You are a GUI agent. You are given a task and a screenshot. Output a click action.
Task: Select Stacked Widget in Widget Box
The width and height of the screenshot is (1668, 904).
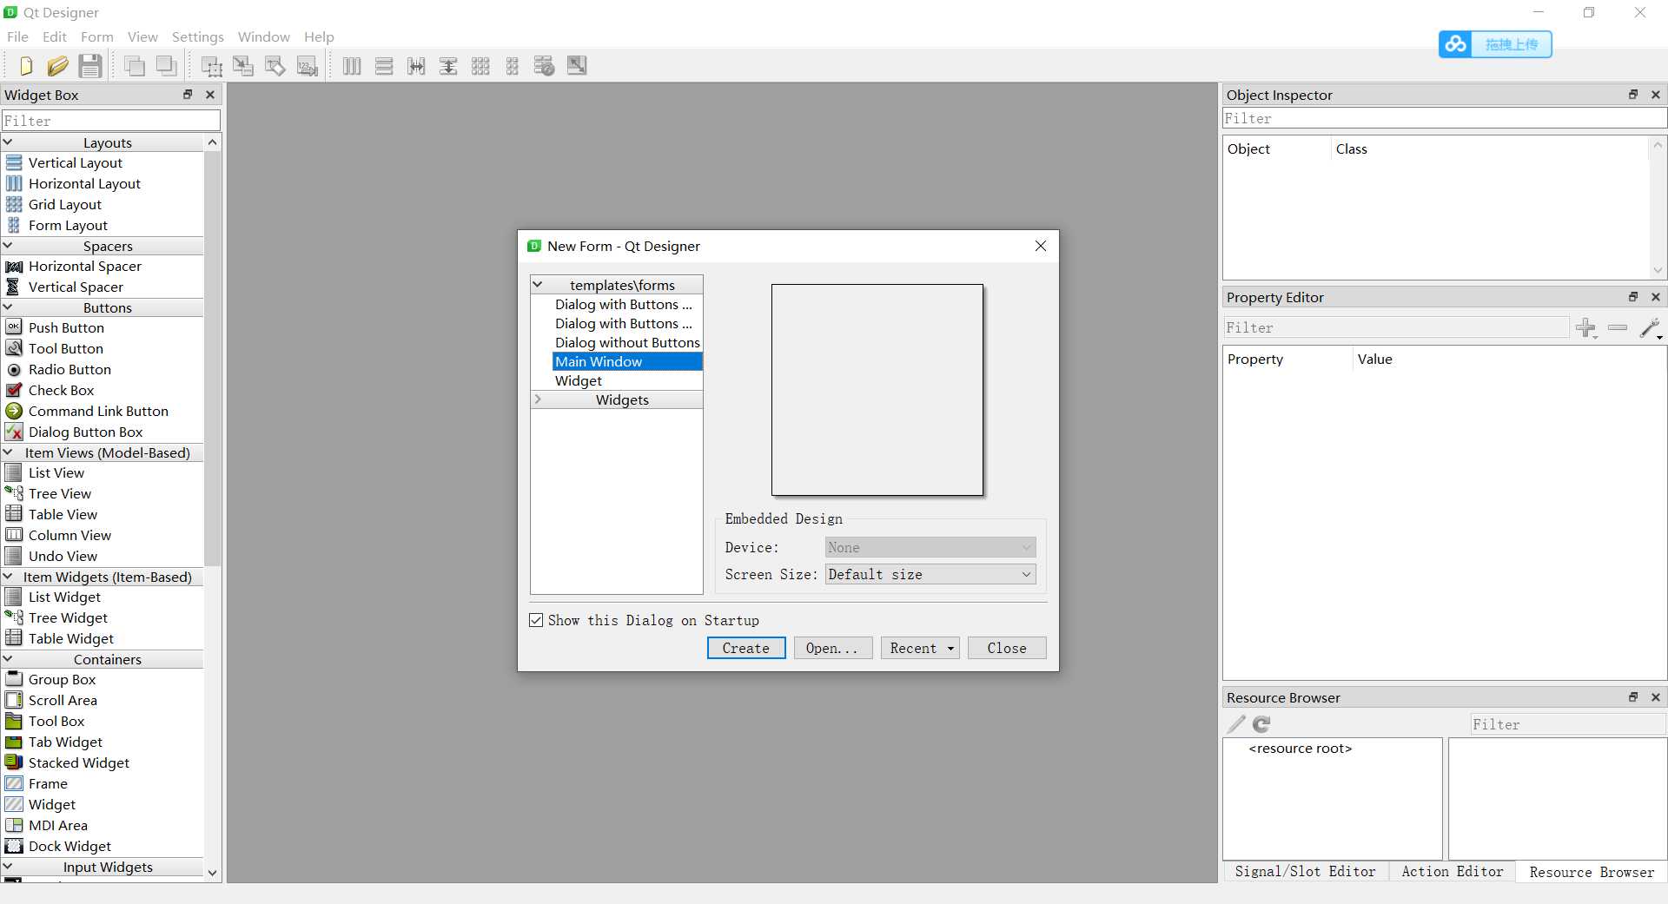pyautogui.click(x=79, y=762)
